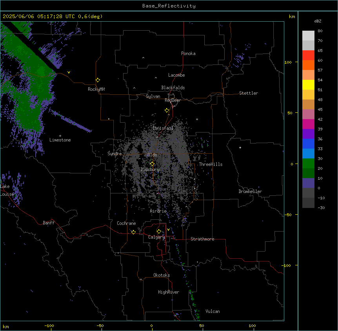Click the Olds city label
Viewport: 338px width, 331px height.
click(x=152, y=155)
